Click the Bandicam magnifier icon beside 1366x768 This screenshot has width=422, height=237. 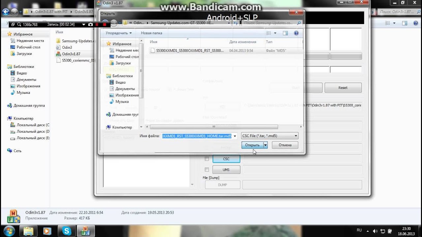tap(19, 24)
